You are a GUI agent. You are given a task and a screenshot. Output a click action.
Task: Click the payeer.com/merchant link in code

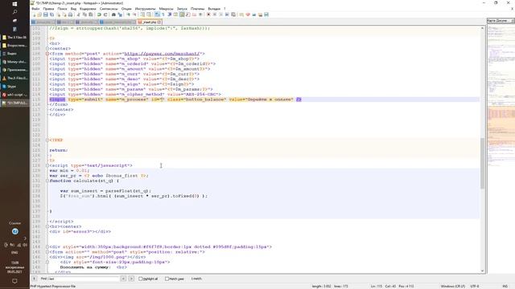pos(162,54)
